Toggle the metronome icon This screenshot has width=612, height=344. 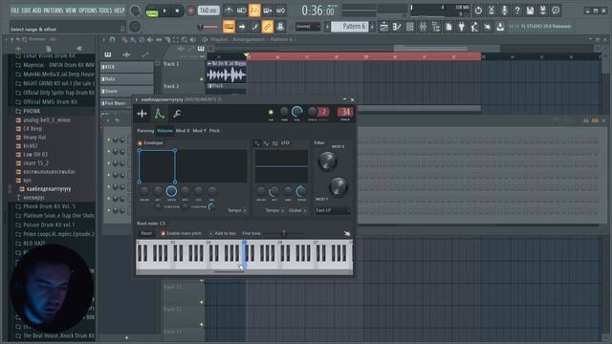[x=229, y=11]
